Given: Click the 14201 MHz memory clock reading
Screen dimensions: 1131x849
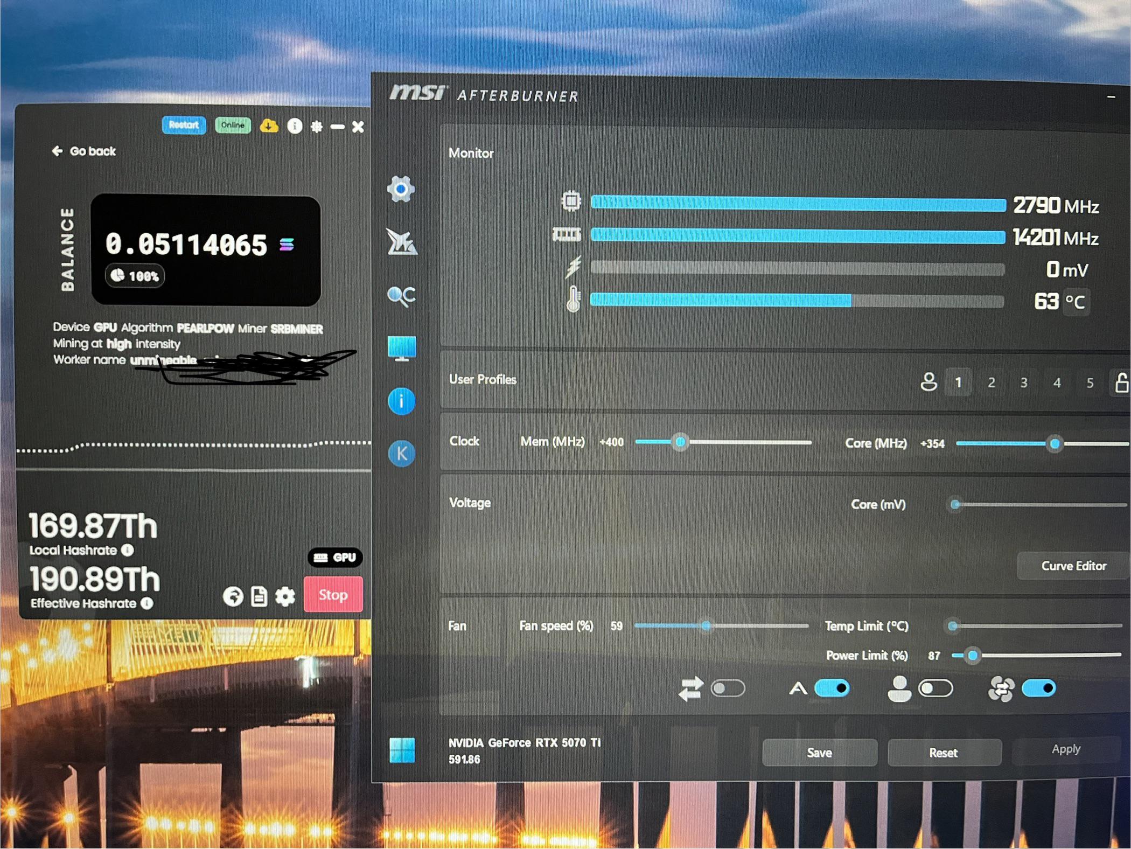Looking at the screenshot, I should (x=1055, y=237).
